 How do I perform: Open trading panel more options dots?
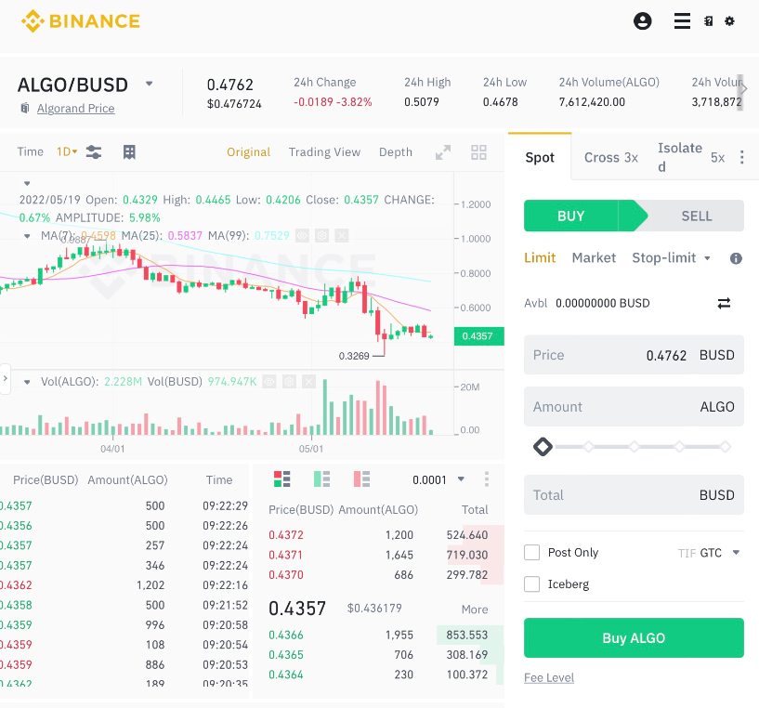[741, 157]
